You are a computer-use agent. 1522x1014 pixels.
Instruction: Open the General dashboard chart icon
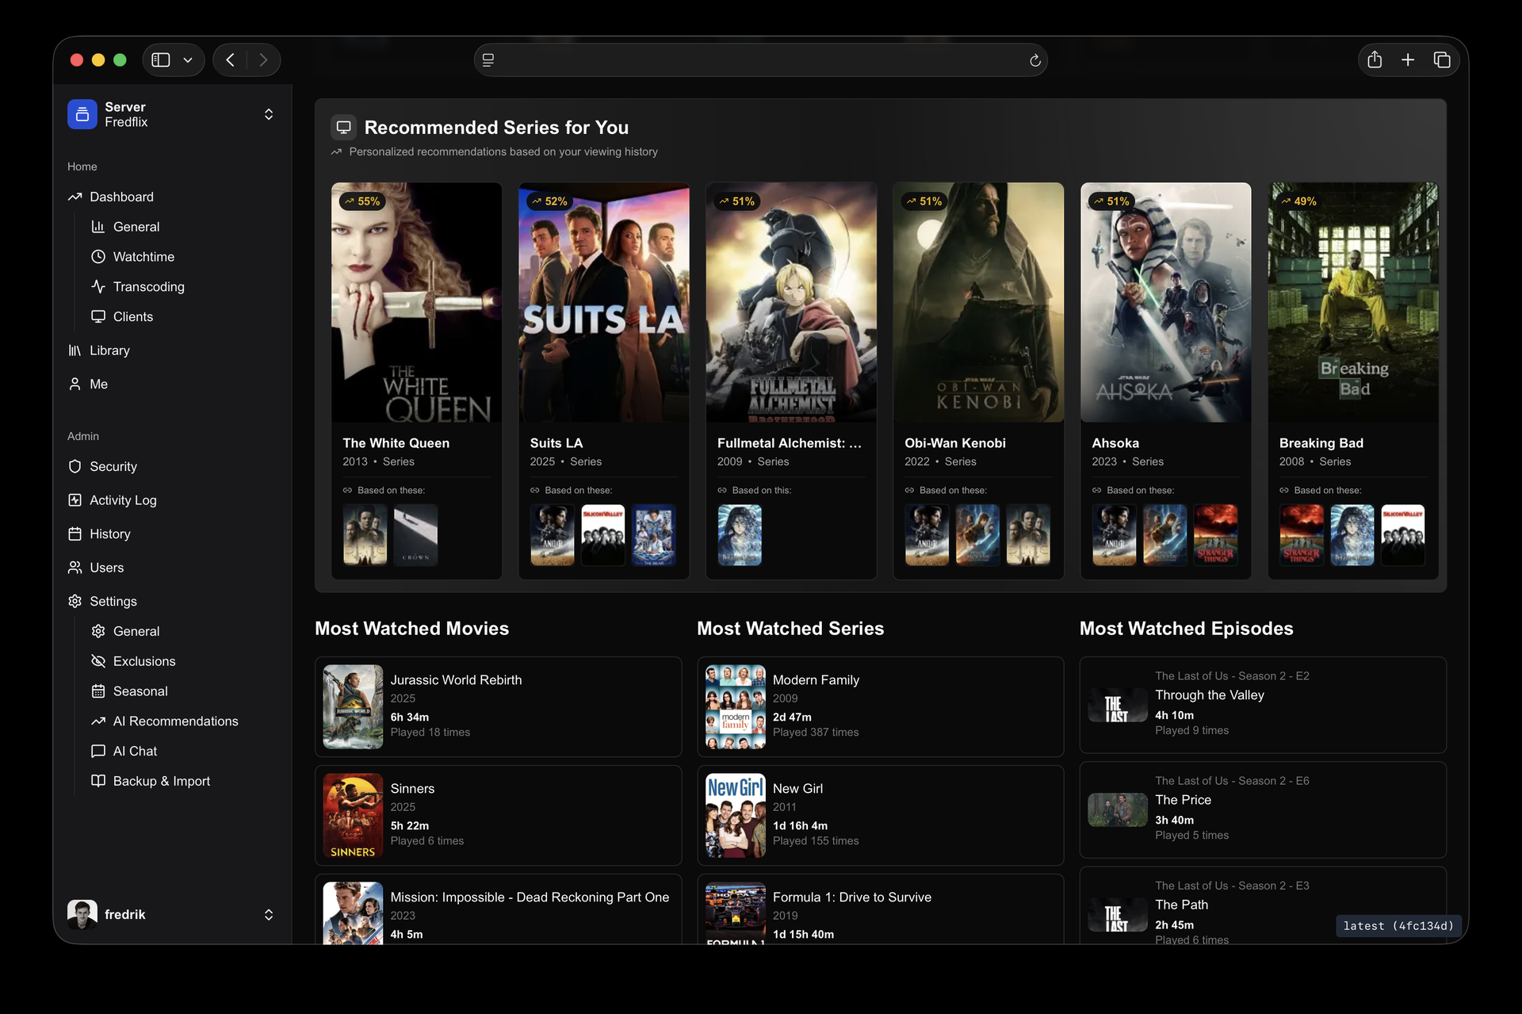pyautogui.click(x=98, y=227)
